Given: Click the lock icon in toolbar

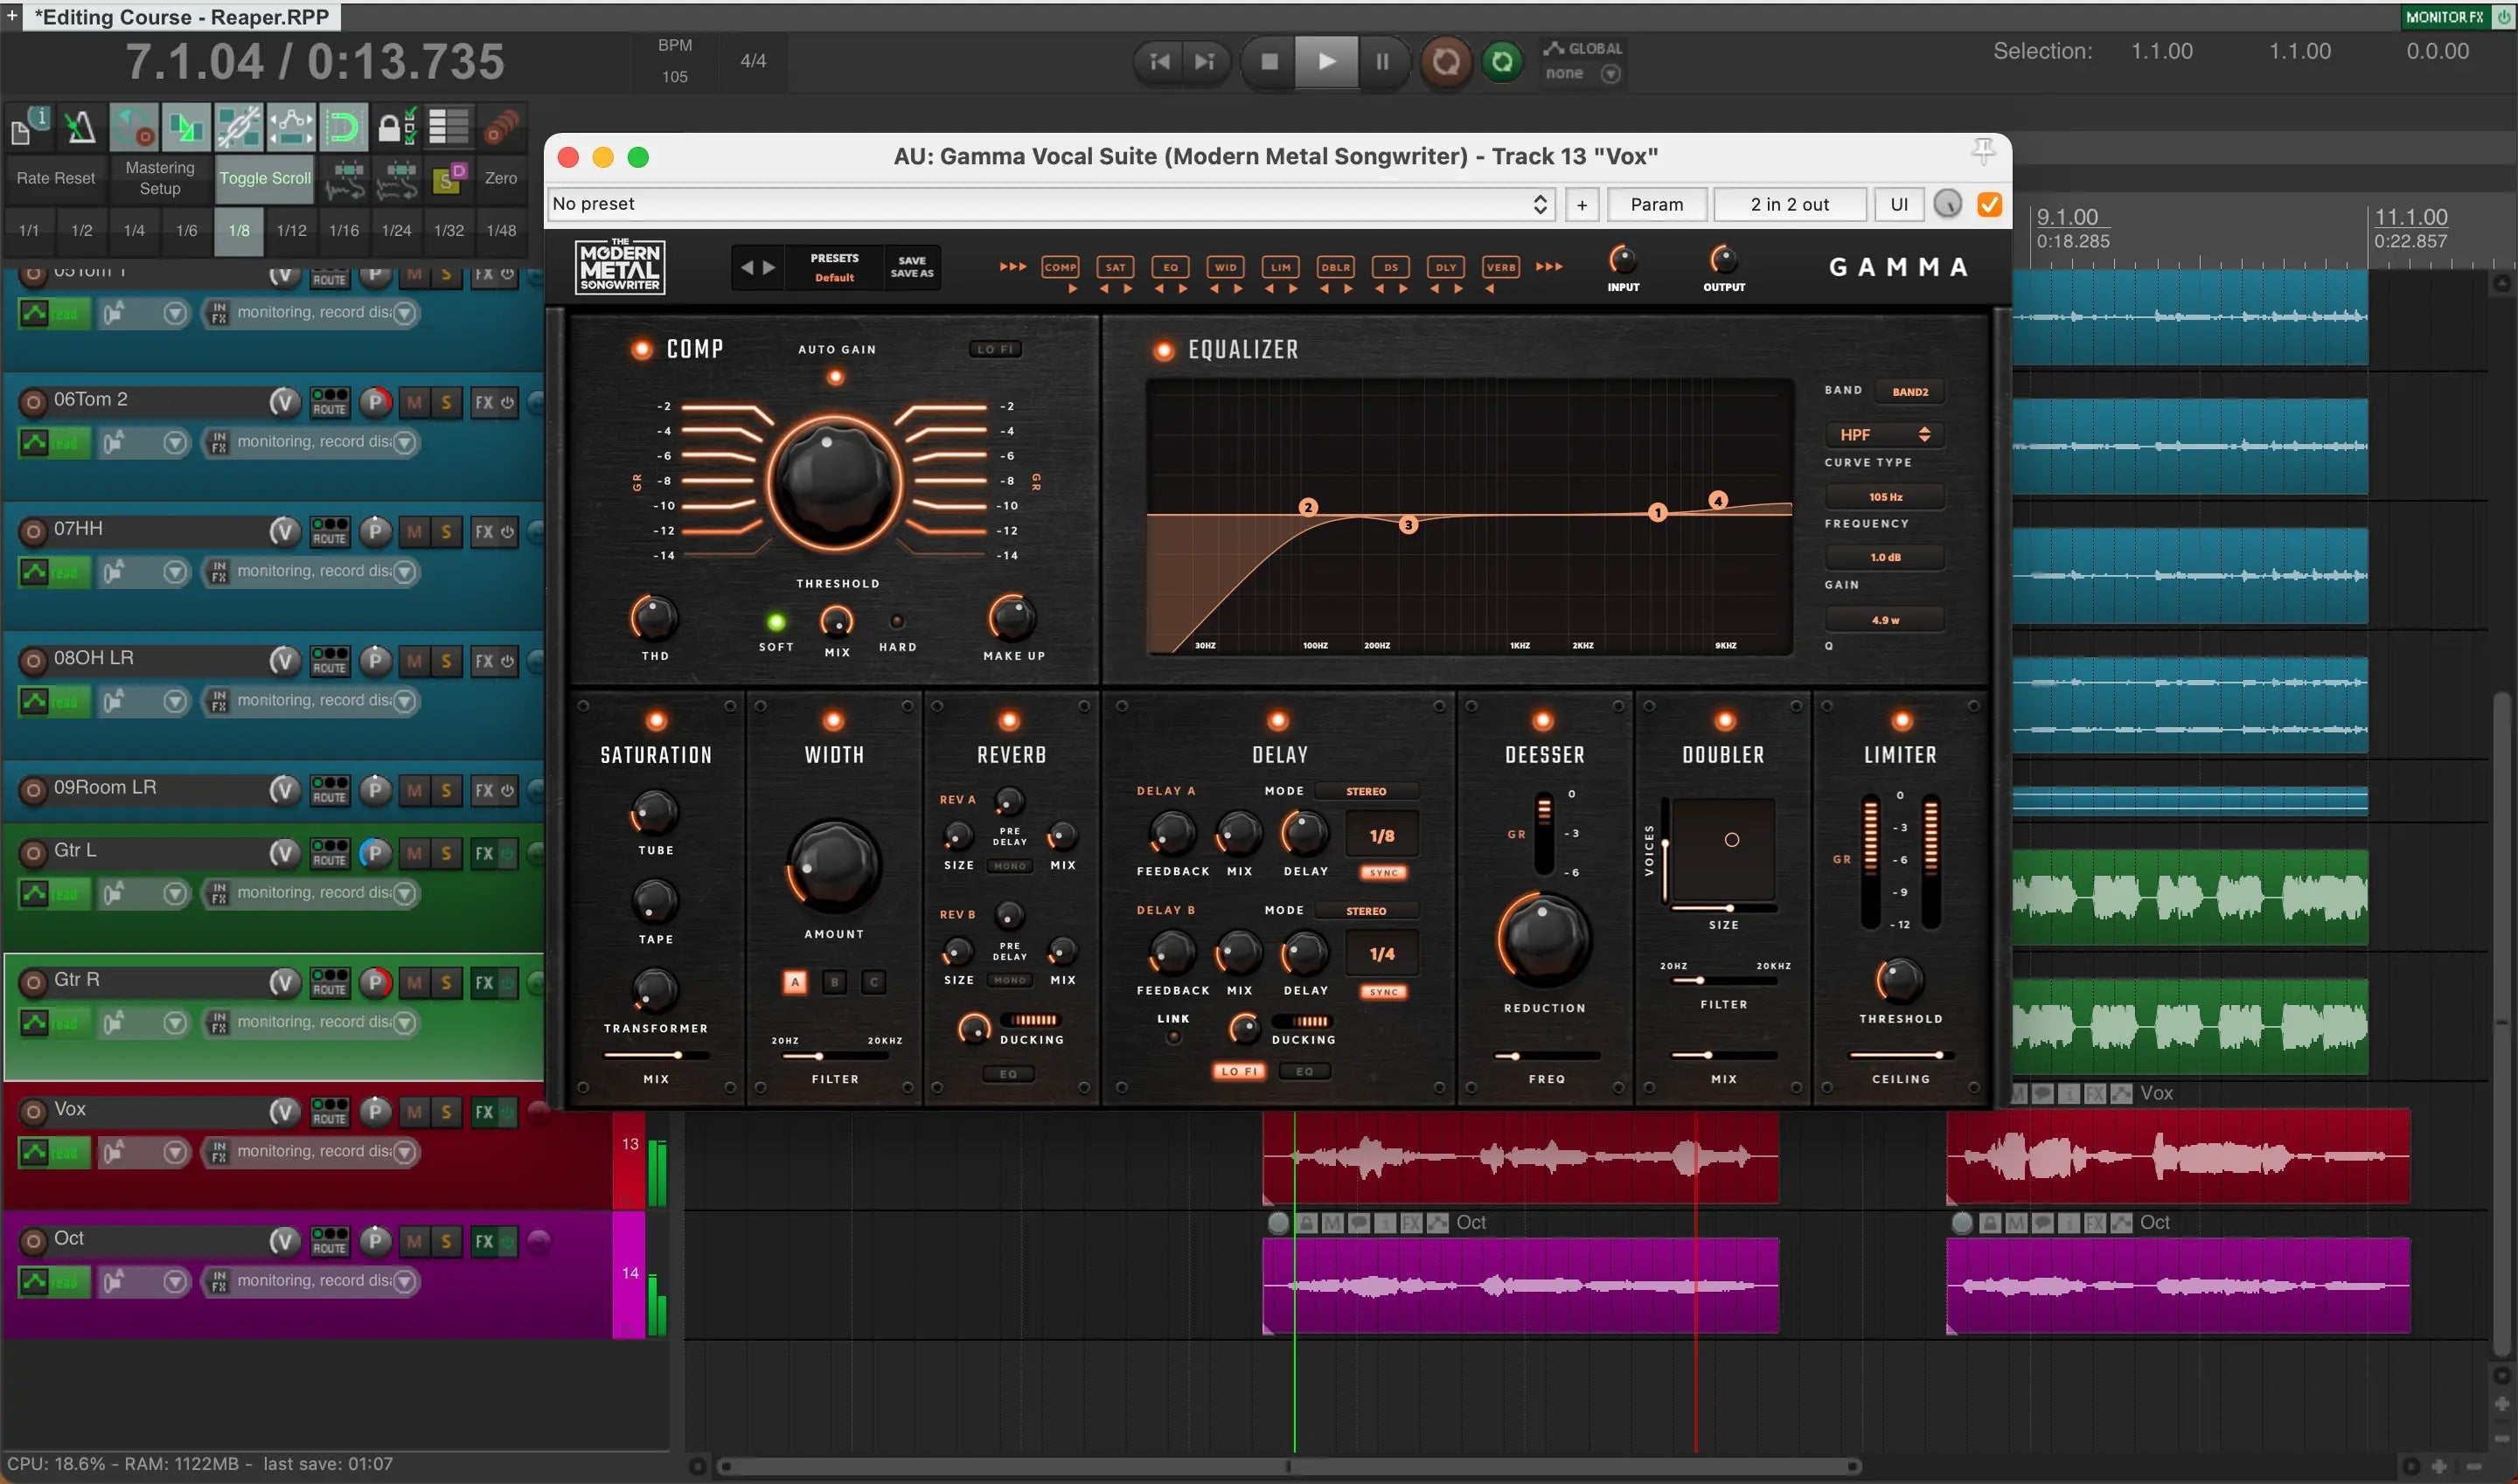Looking at the screenshot, I should click(389, 127).
